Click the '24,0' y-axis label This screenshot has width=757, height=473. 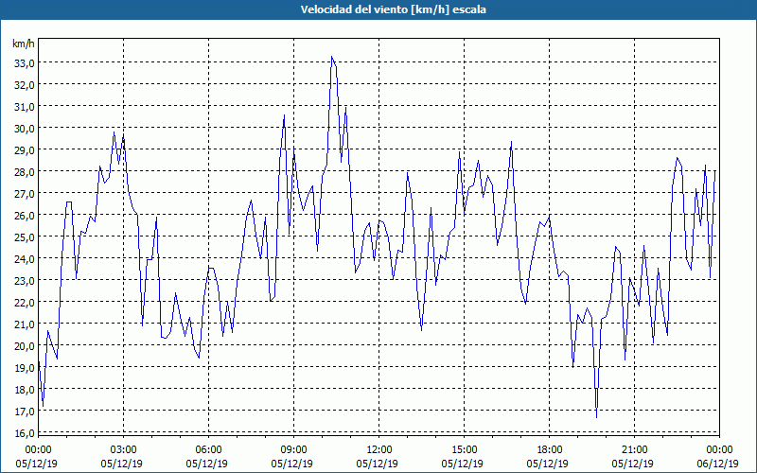click(24, 258)
